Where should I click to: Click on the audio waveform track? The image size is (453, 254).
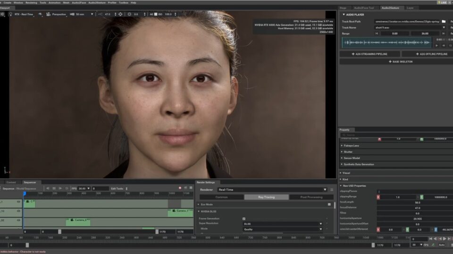(386, 43)
